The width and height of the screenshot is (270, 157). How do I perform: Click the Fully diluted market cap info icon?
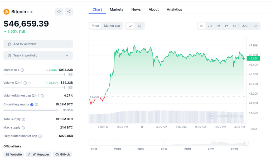tap(40, 136)
